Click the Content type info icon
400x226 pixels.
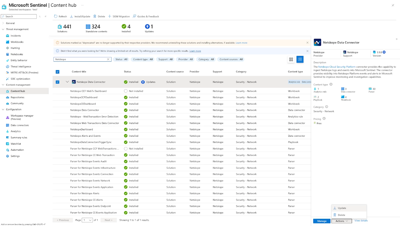coord(331,84)
